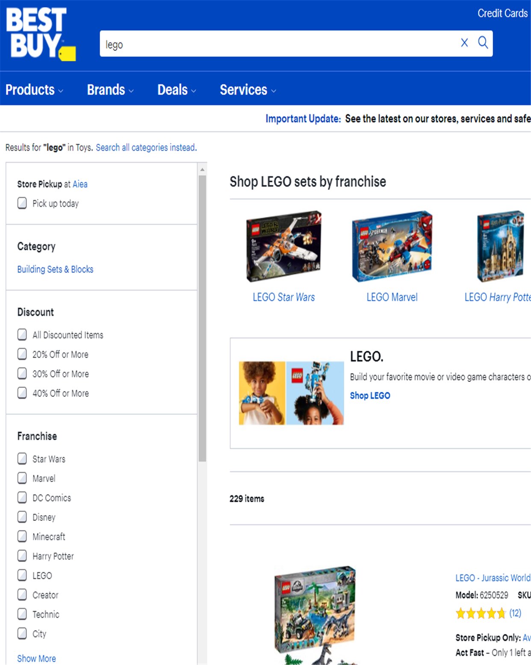The width and height of the screenshot is (531, 665).
Task: Check the Marvel franchise filter
Action: click(x=22, y=478)
